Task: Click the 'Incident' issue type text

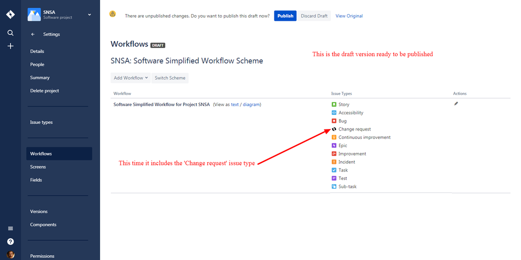Action: coord(347,162)
